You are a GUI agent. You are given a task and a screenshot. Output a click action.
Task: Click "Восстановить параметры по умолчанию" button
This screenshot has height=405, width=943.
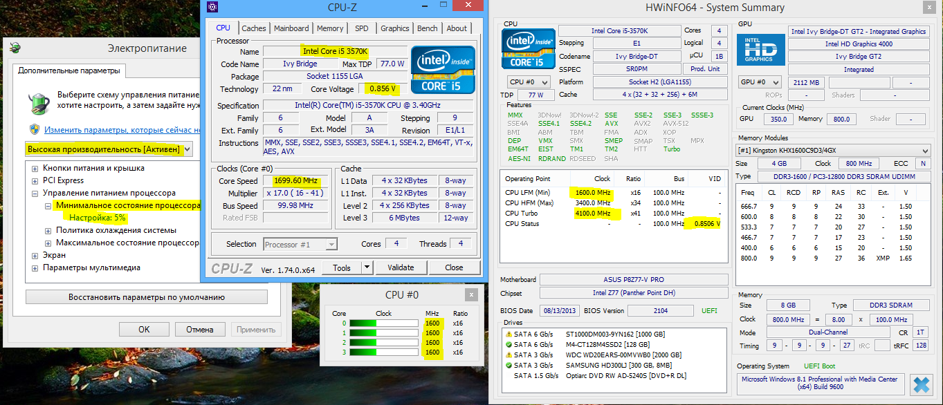click(x=147, y=297)
